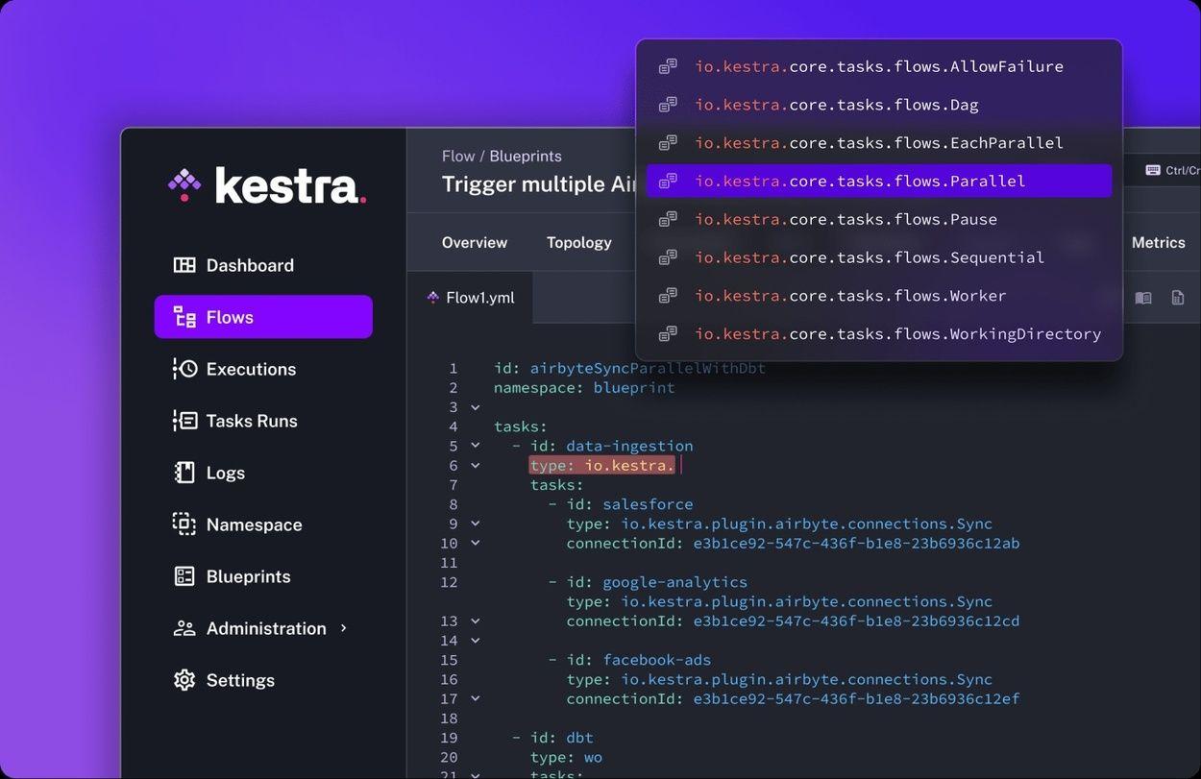Click the Namespace icon in the sidebar

(184, 523)
